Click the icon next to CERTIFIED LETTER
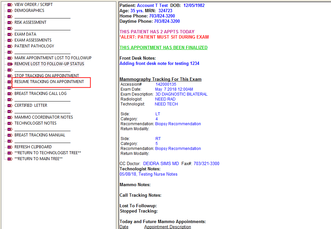Image resolution: width=331 pixels, height=229 pixels. pyautogui.click(x=10, y=106)
